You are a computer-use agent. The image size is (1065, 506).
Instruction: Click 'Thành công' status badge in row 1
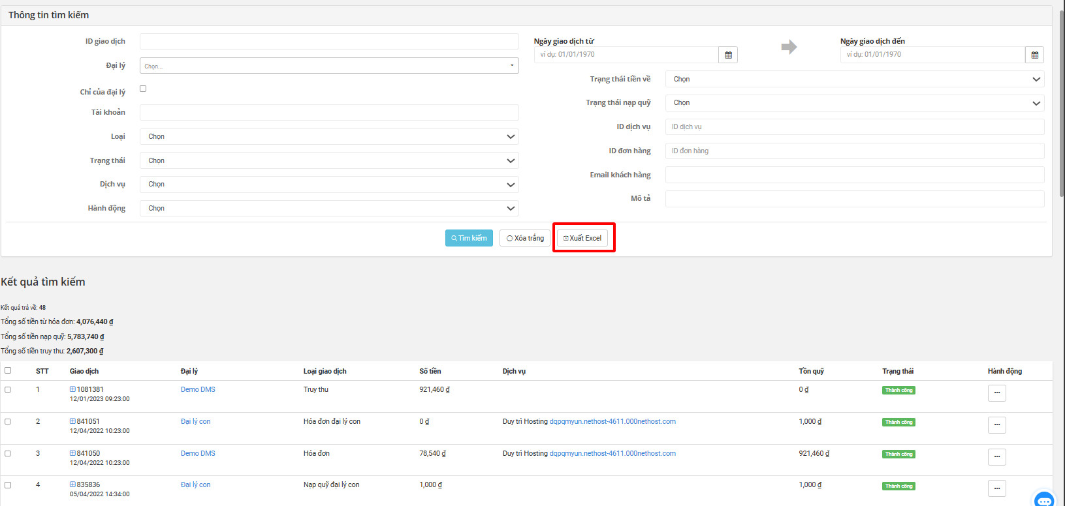898,391
